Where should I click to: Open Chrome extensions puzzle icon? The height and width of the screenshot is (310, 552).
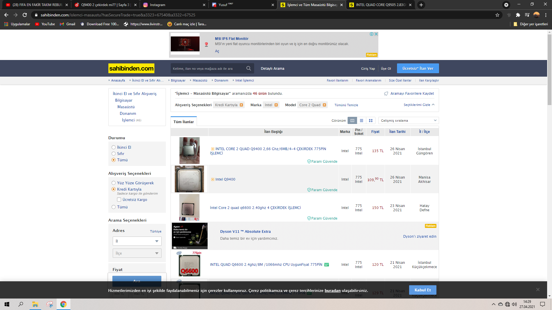coord(518,15)
